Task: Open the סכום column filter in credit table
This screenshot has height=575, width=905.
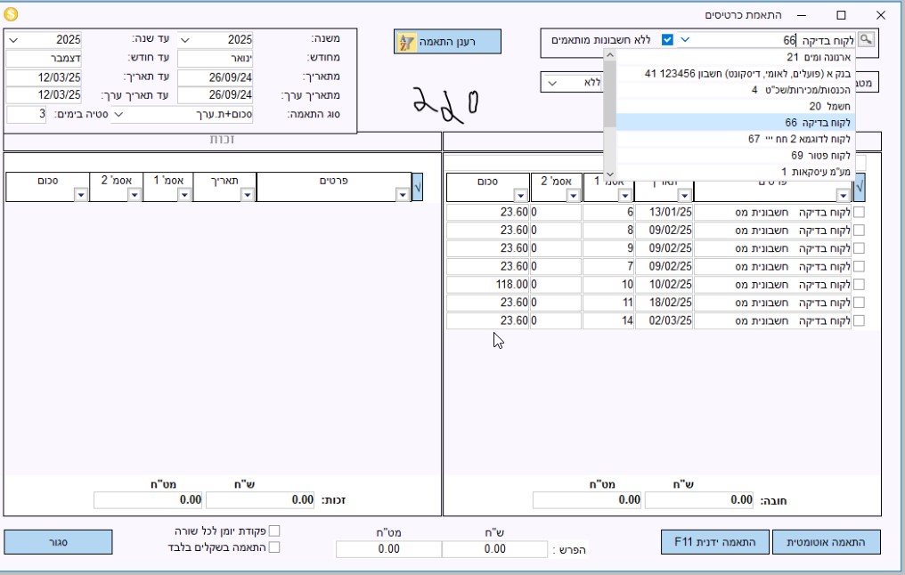Action: click(x=80, y=195)
